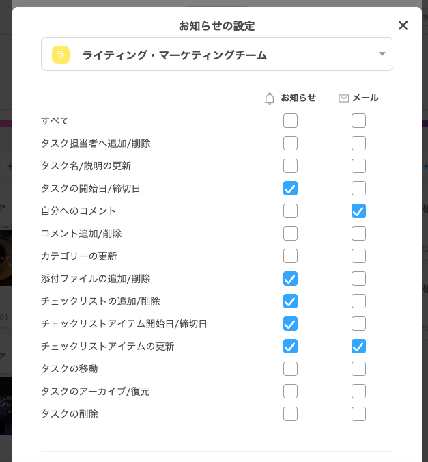The height and width of the screenshot is (462, 428).
Task: Enable お知らせ for タスクの削除
Action: 290,414
